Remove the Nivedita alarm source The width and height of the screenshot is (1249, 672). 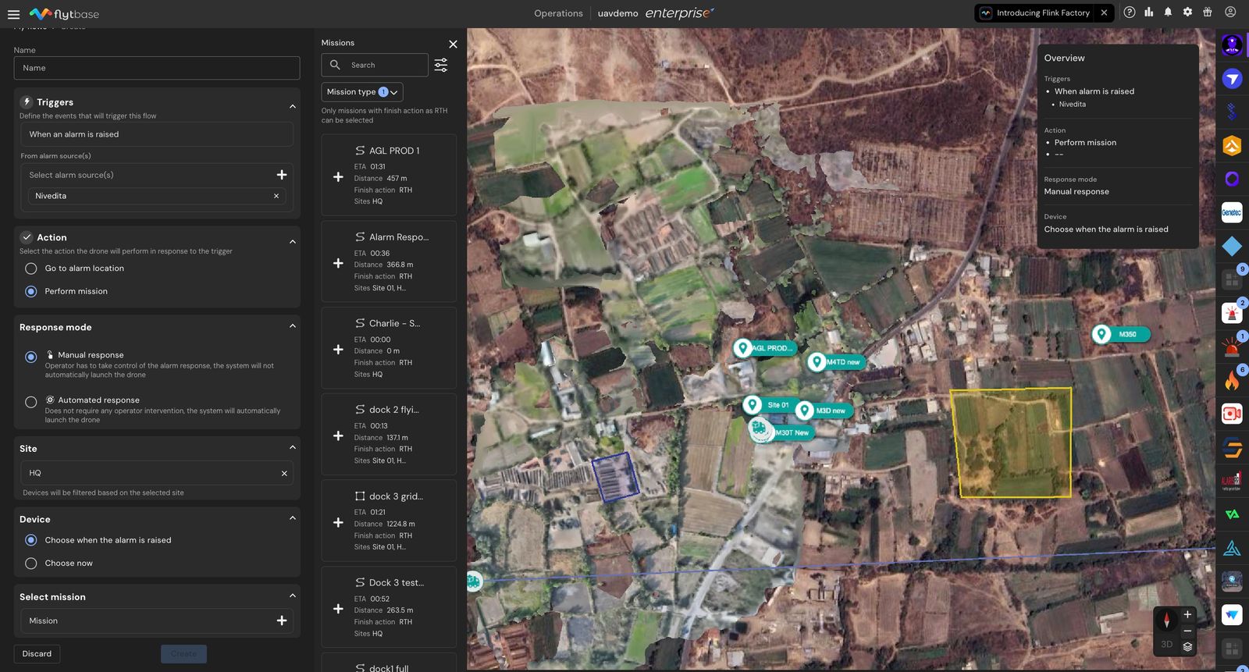pos(276,196)
